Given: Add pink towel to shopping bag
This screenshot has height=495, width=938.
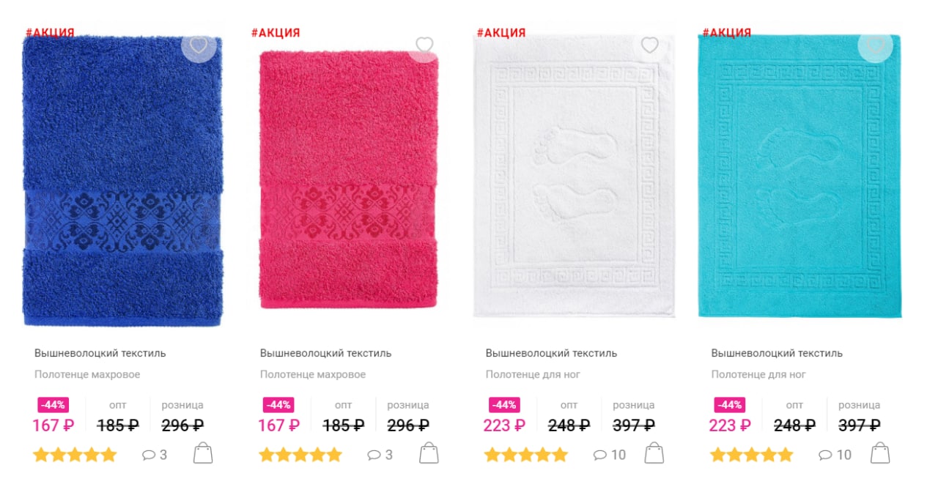Looking at the screenshot, I should 429,453.
